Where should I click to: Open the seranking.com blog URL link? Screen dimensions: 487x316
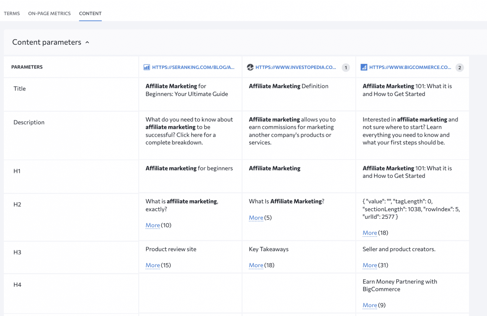(x=193, y=67)
